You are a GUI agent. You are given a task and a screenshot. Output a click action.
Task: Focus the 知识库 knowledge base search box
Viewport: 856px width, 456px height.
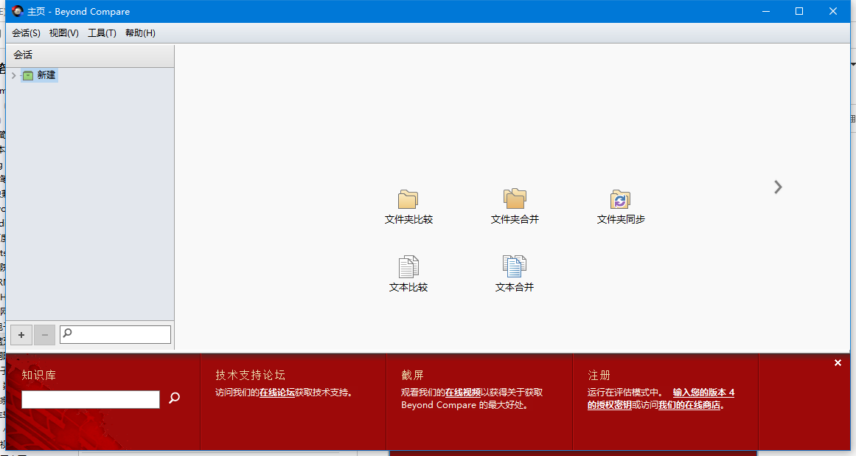tap(91, 399)
